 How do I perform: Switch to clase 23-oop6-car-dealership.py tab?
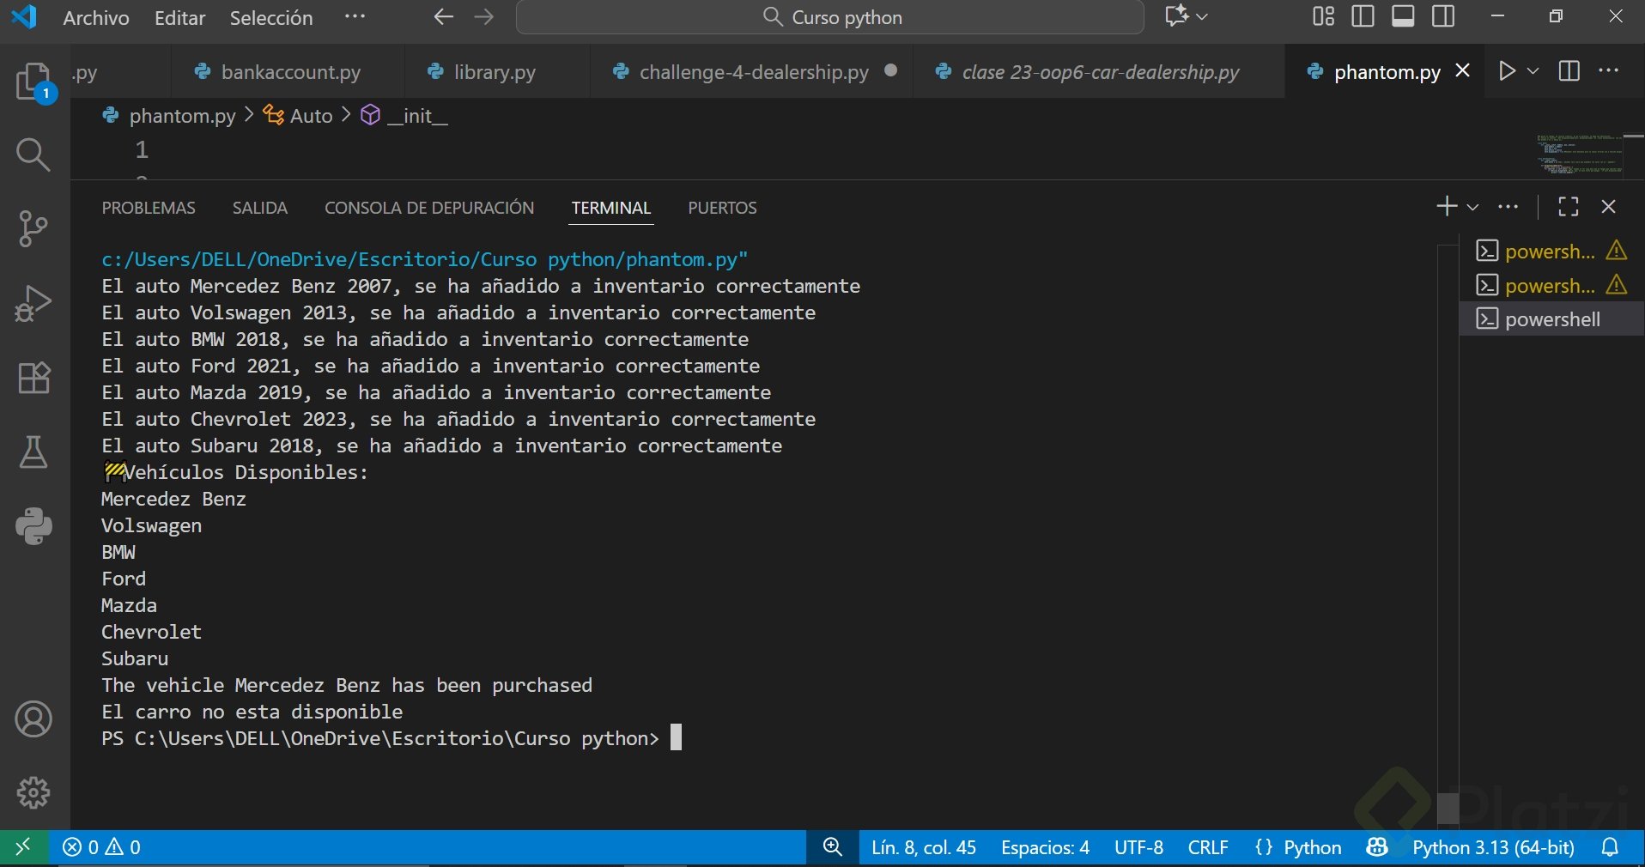coord(1100,72)
